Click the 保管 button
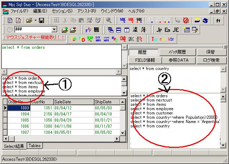Screen dimensions: 229x164 click(211, 52)
